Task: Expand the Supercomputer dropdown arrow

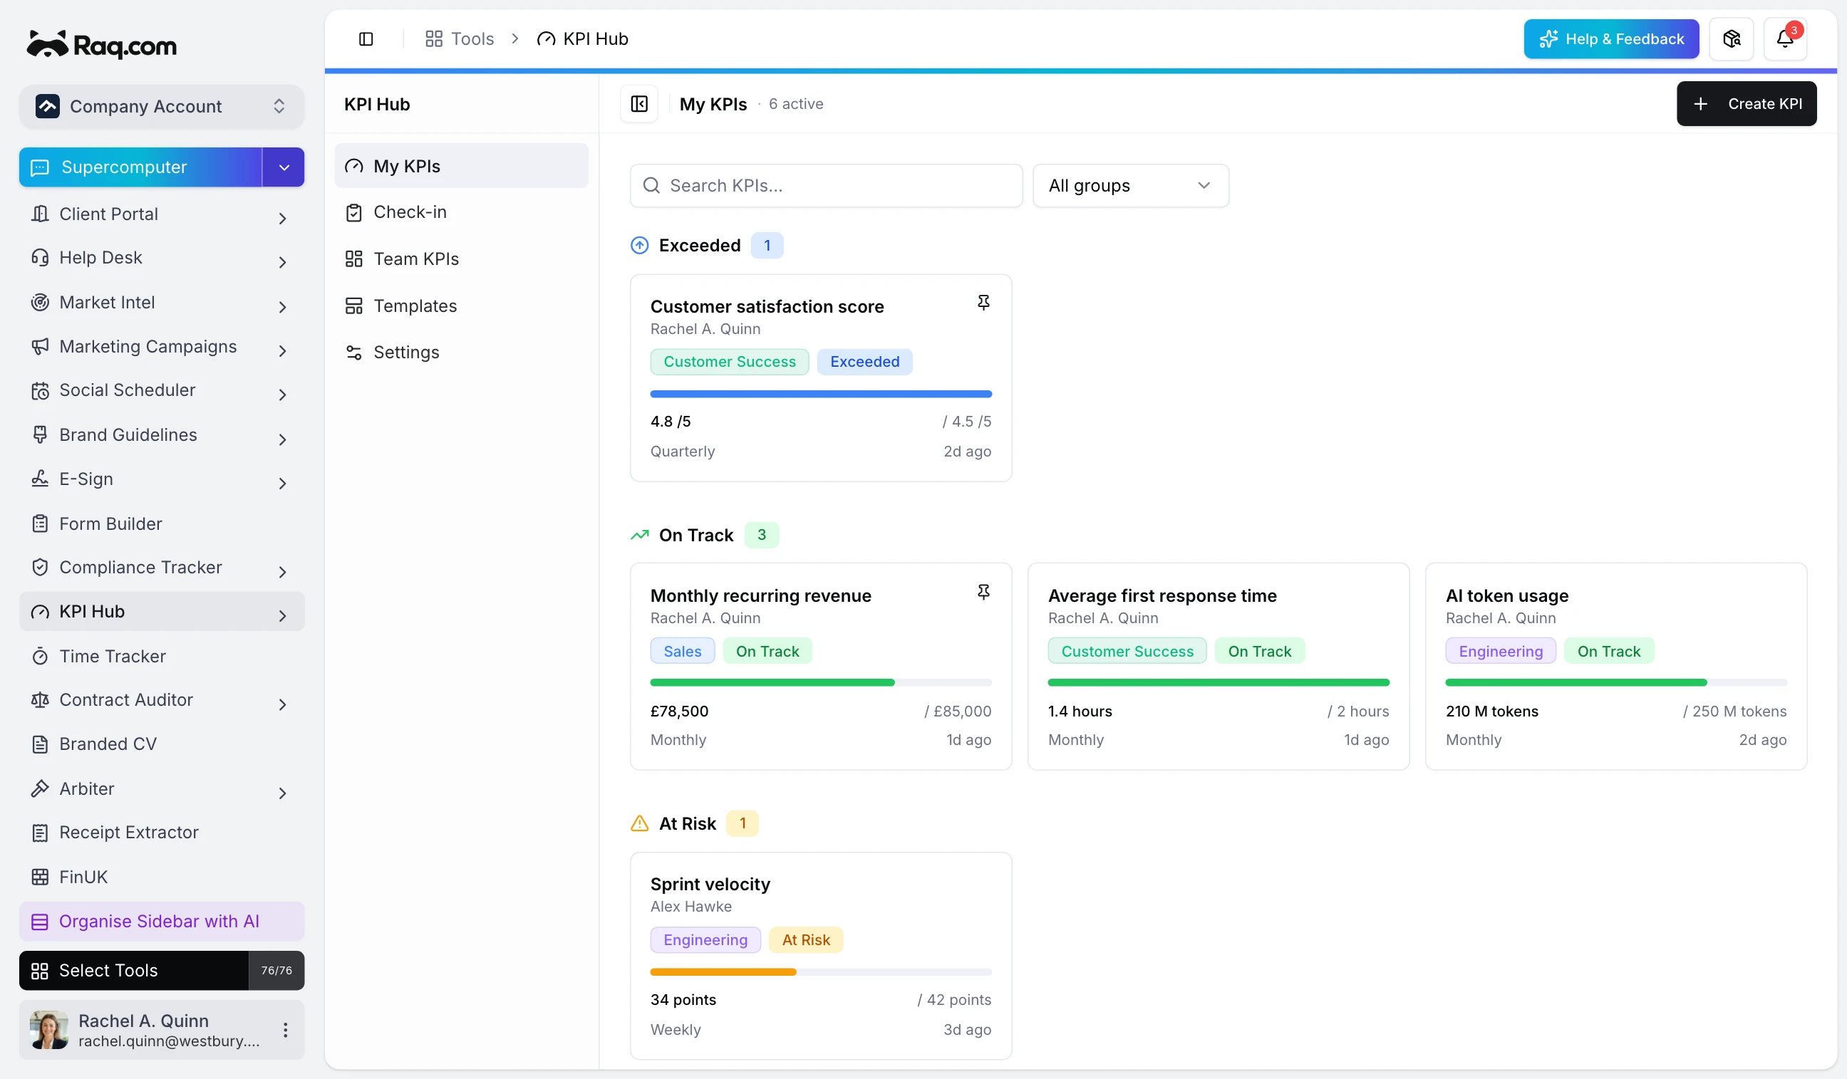Action: point(284,167)
